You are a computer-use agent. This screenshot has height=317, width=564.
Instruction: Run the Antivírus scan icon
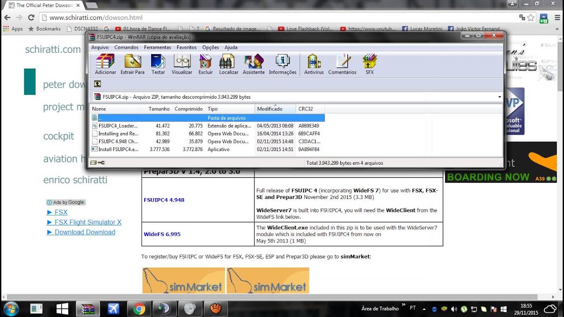pos(314,64)
